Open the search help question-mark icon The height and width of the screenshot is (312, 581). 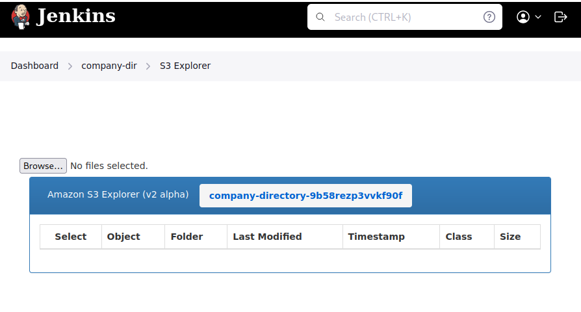pos(489,18)
